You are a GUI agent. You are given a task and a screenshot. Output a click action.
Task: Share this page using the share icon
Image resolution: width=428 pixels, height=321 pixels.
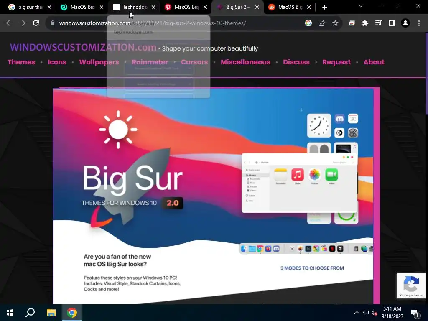[322, 23]
